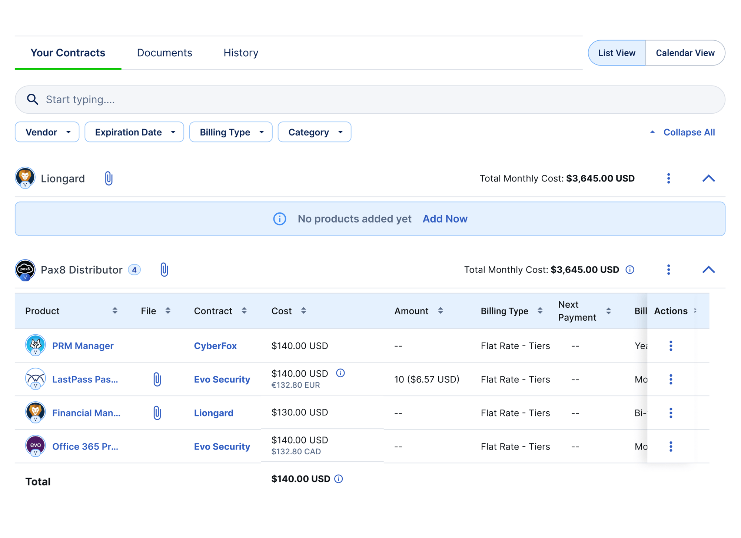Open actions menu for Office 365 row

click(671, 447)
